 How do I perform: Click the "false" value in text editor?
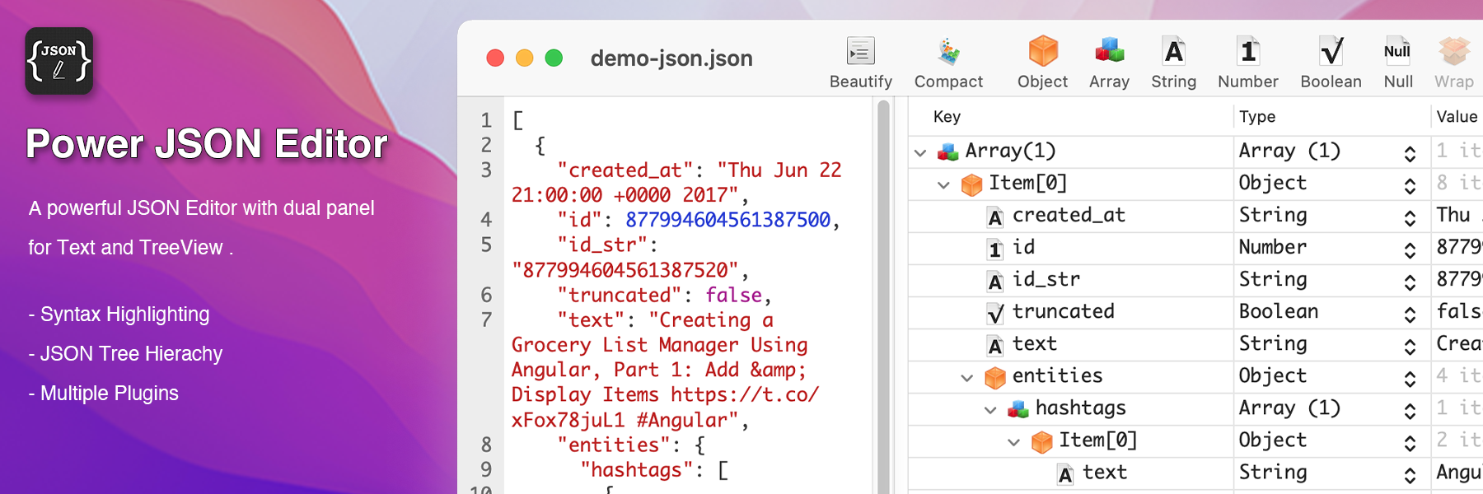(x=733, y=295)
